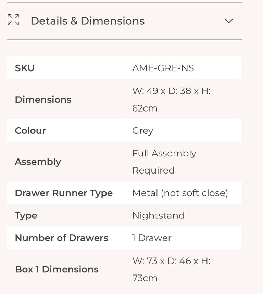The height and width of the screenshot is (294, 263).
Task: Click the Dimensions row label
Action: point(43,99)
